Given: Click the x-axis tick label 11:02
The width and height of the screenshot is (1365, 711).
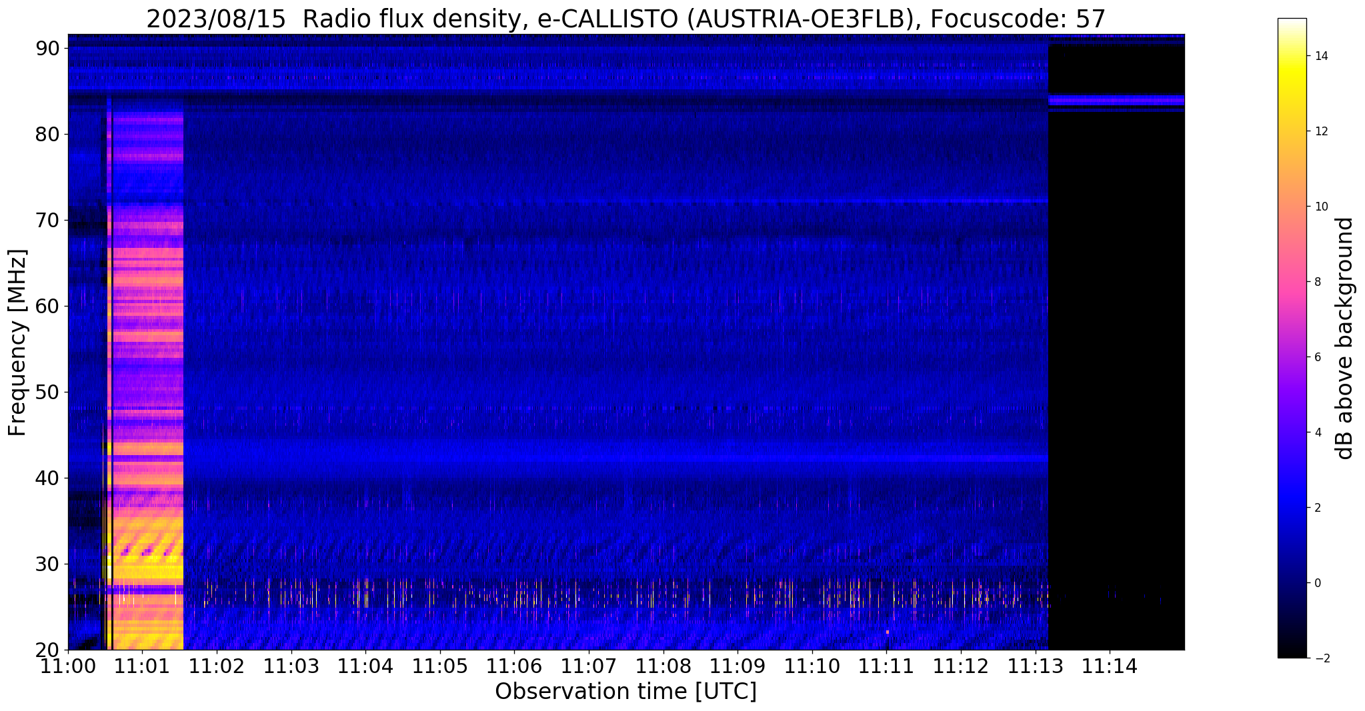Looking at the screenshot, I should (x=217, y=666).
